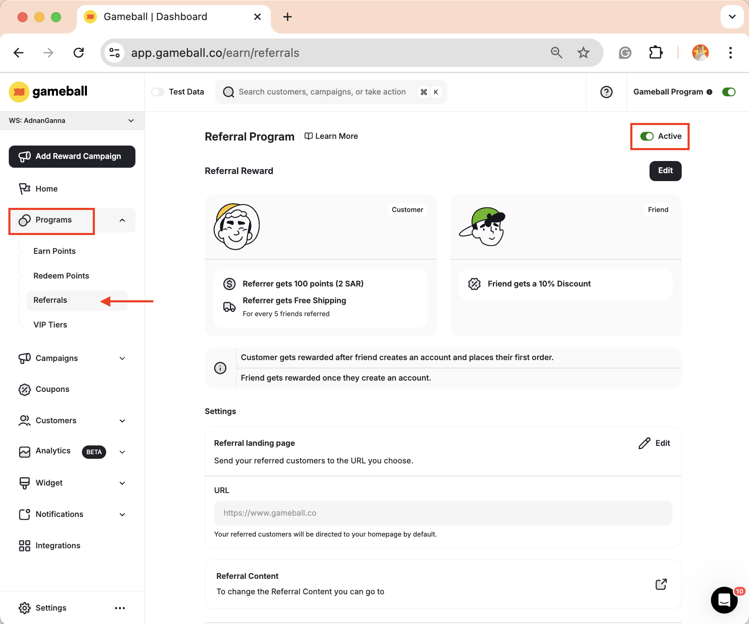Open VIP Tiers from the sidebar
Screen dimensions: 749x624
(50, 325)
